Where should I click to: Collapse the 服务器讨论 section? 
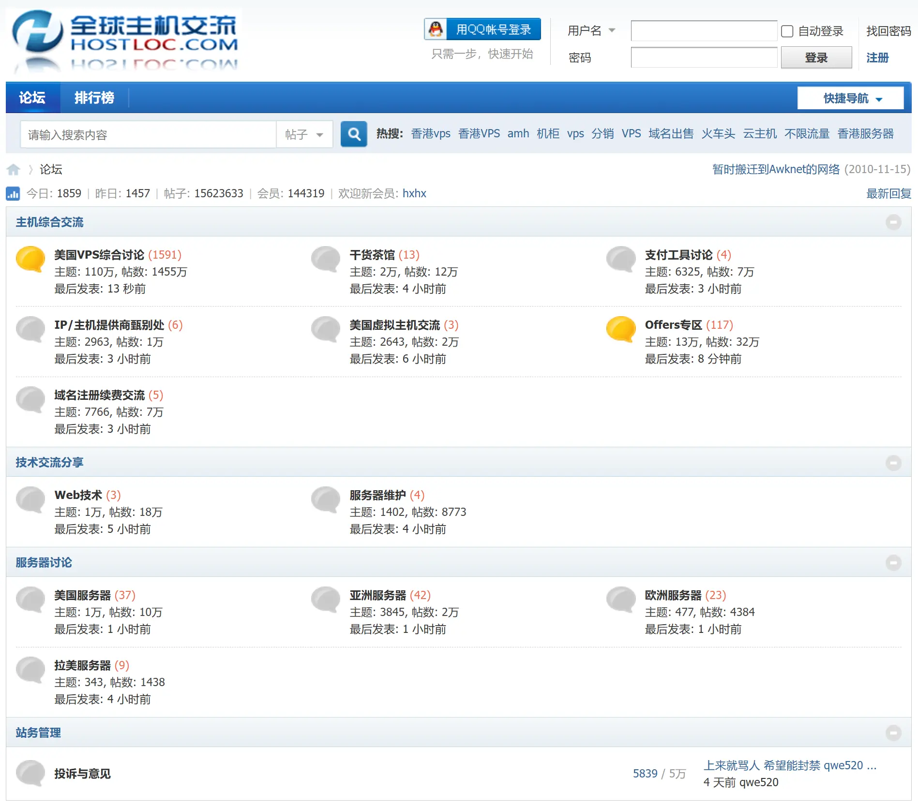coord(893,563)
